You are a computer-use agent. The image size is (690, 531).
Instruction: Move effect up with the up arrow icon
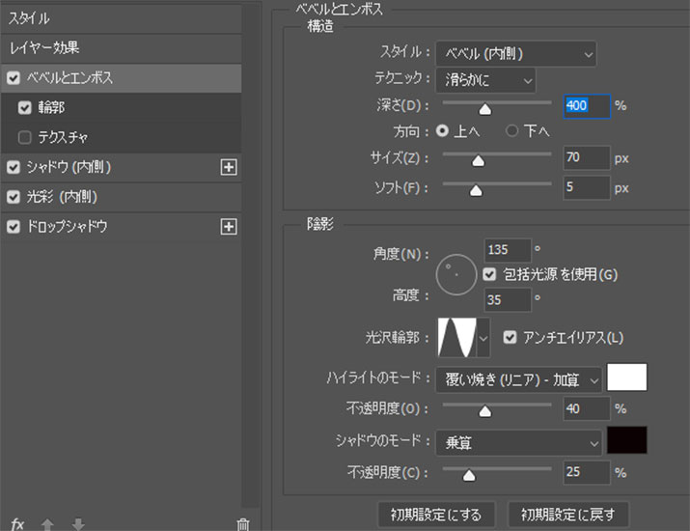(47, 524)
